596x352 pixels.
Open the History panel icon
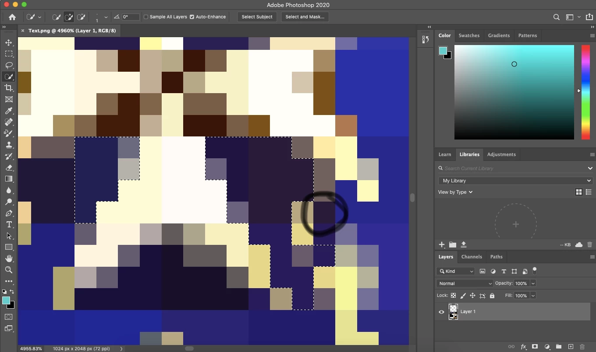click(x=425, y=40)
